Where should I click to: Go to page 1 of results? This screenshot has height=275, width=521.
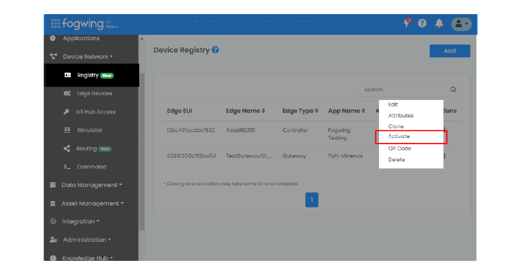pos(312,200)
